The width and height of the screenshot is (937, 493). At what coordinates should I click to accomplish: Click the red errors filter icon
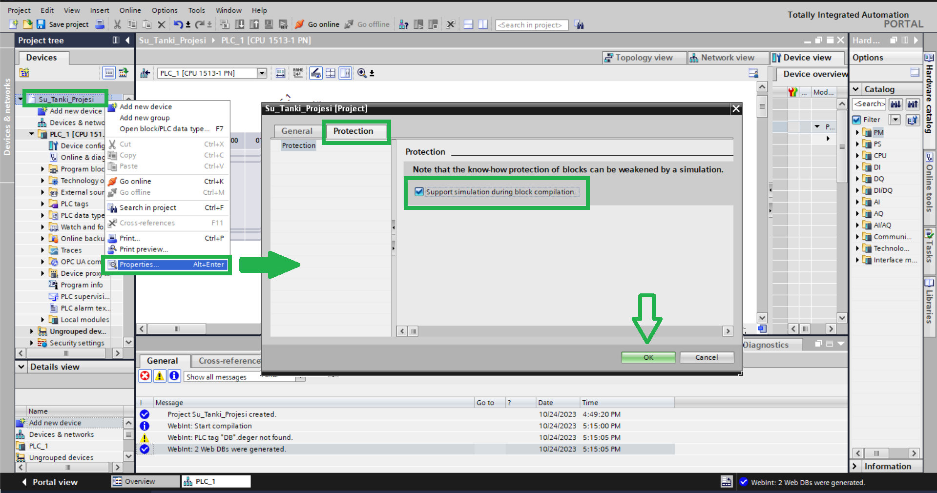pyautogui.click(x=145, y=376)
